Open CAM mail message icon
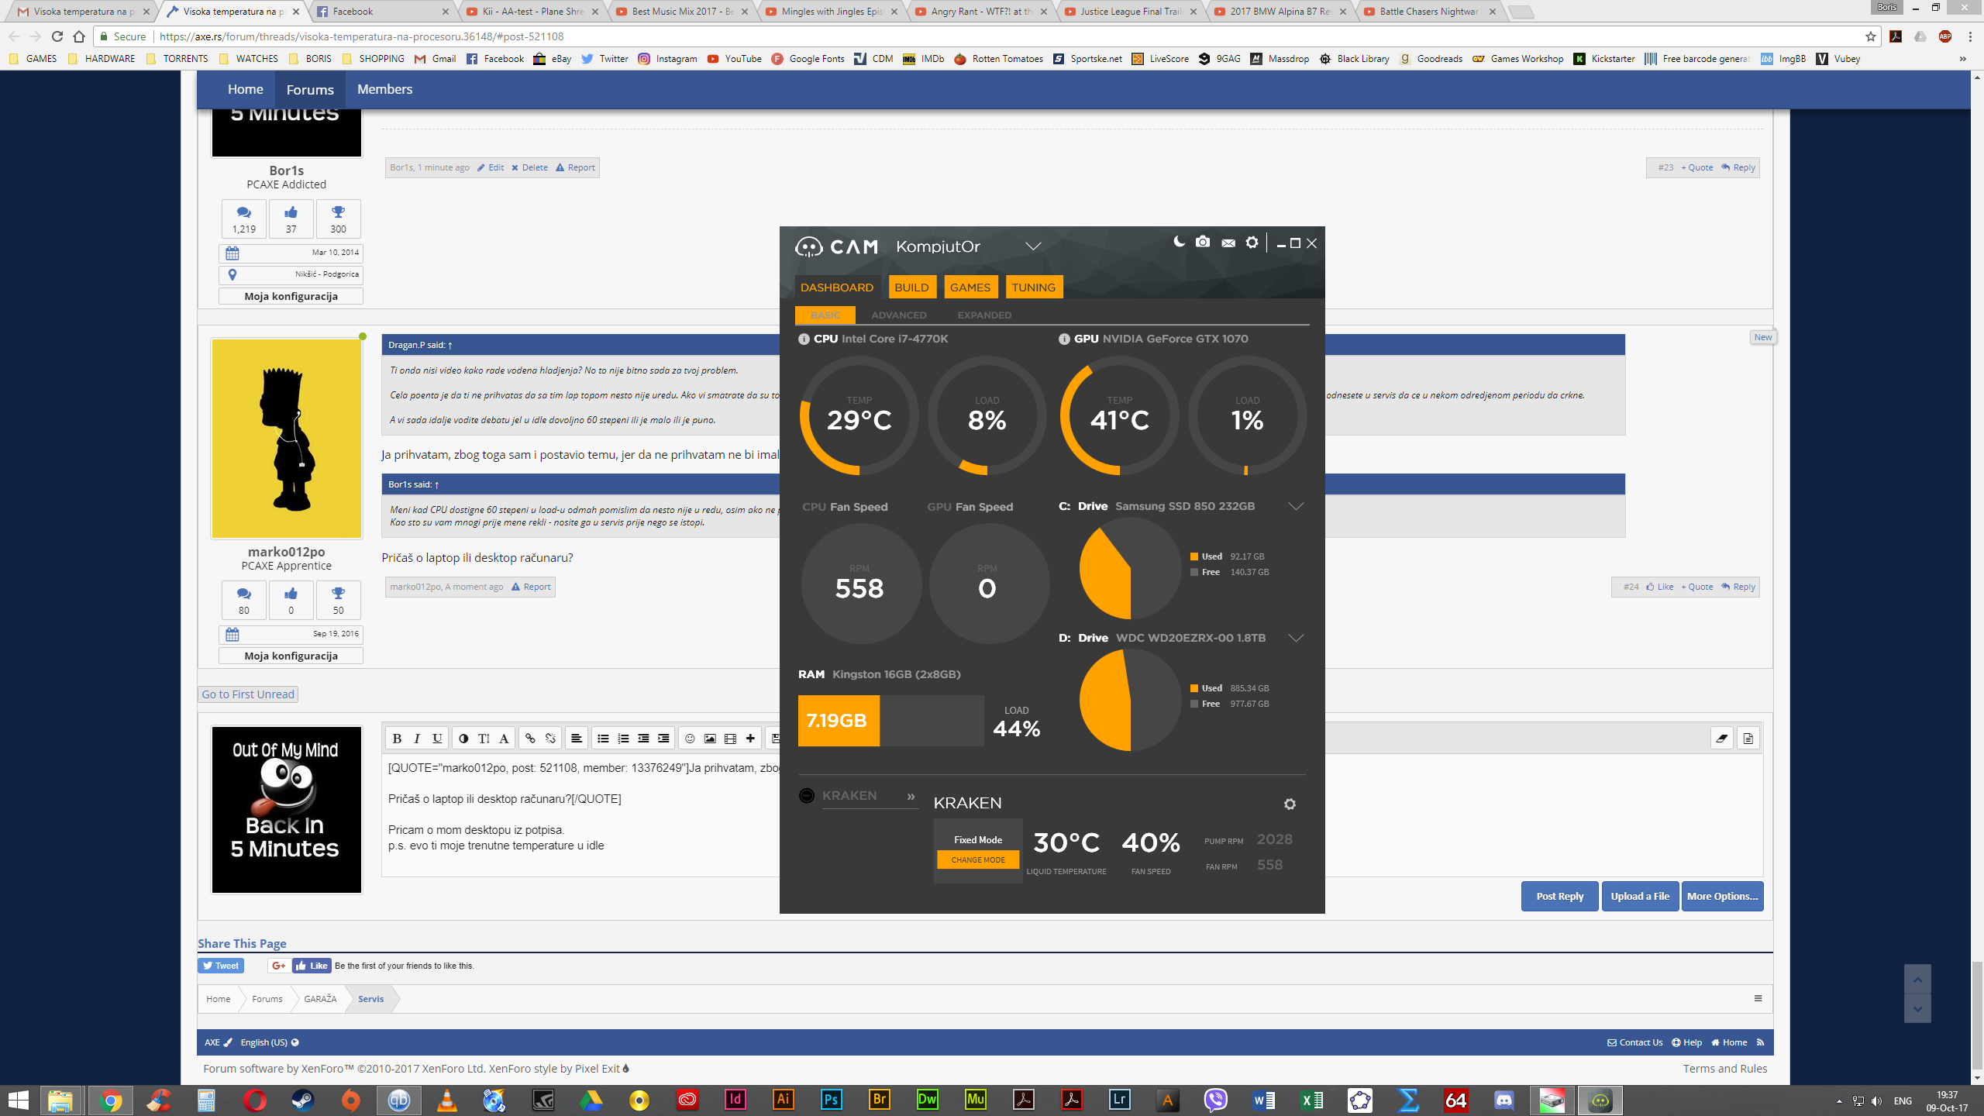The width and height of the screenshot is (1984, 1116). click(x=1228, y=243)
